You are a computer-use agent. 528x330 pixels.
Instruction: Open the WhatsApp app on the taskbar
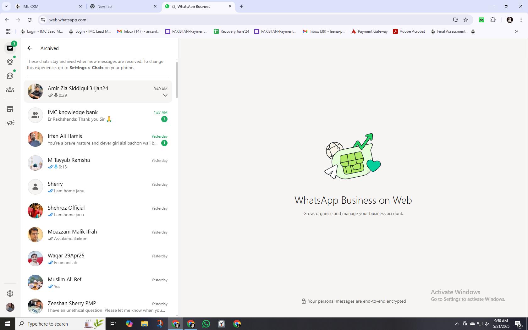[x=206, y=324]
